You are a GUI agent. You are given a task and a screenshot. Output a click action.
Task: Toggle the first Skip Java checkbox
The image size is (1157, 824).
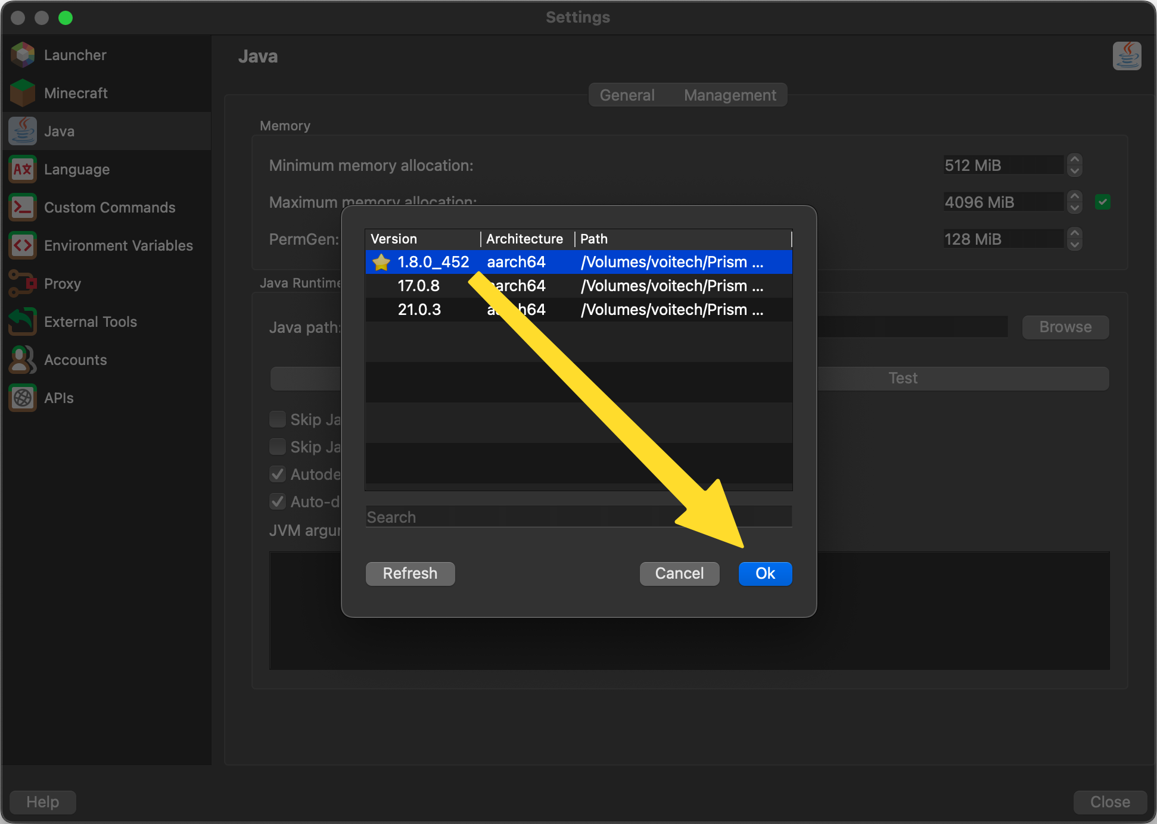pyautogui.click(x=278, y=419)
